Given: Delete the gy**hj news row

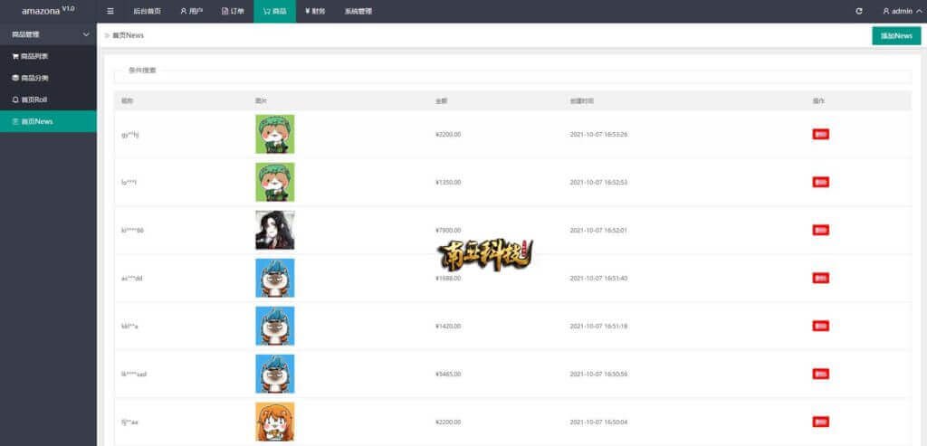Looking at the screenshot, I should pyautogui.click(x=820, y=134).
